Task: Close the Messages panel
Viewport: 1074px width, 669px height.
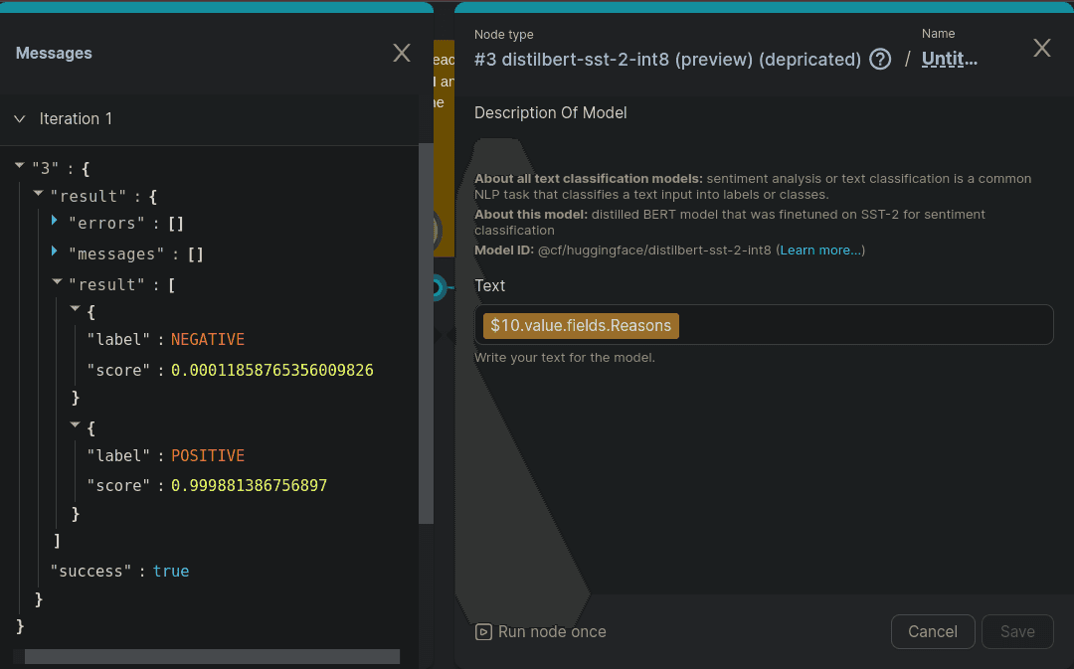Action: click(x=402, y=54)
